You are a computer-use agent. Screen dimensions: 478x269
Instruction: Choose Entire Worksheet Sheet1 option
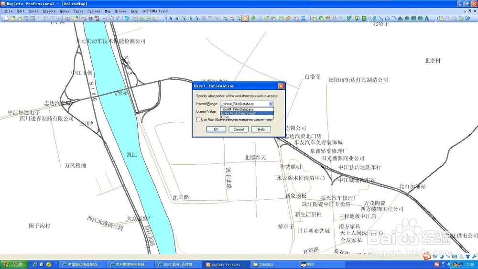click(247, 113)
